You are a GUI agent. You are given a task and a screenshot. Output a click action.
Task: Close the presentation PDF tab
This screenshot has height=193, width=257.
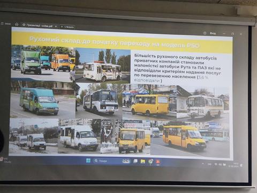point(56,26)
